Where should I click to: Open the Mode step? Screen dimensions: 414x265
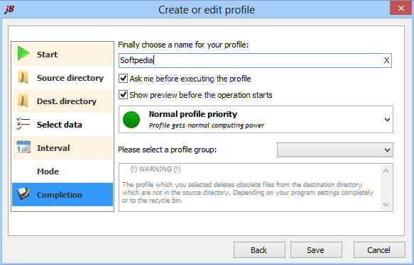coord(62,171)
